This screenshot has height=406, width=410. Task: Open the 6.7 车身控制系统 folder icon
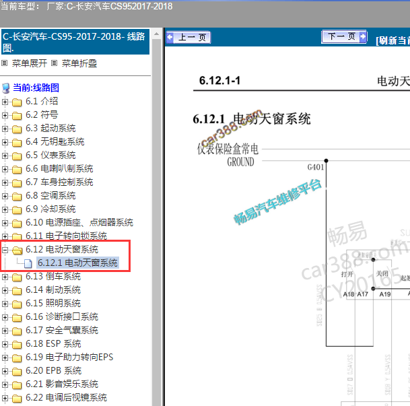coord(17,182)
